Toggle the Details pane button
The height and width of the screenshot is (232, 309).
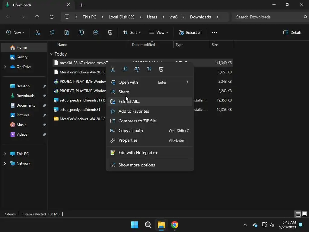coord(292,33)
